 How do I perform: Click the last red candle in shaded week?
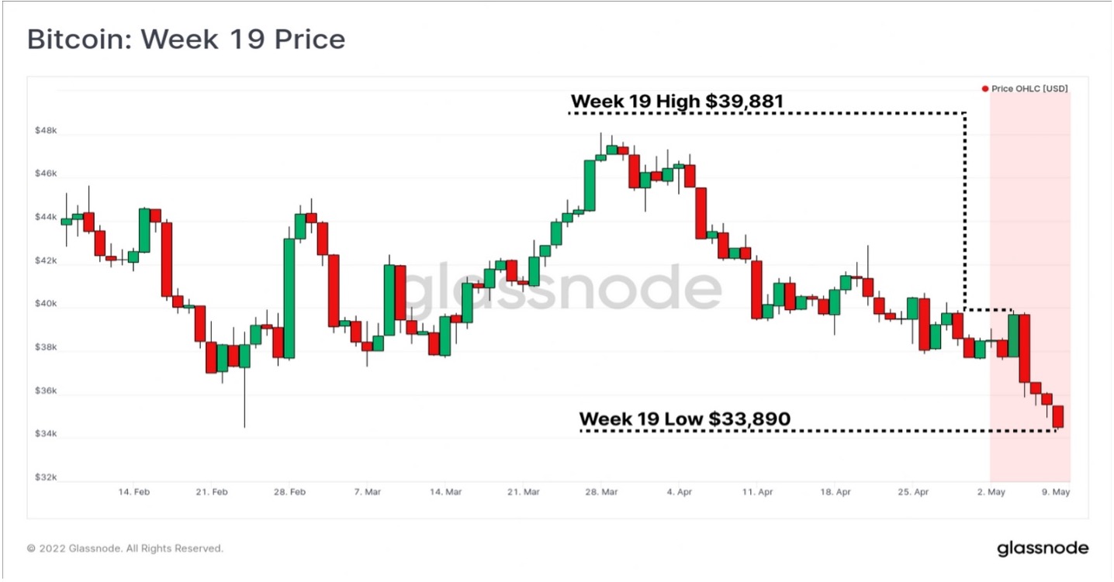1058,416
